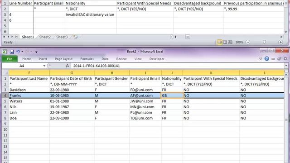Restore the workbook window via ribbon-row icon

click(x=279, y=59)
